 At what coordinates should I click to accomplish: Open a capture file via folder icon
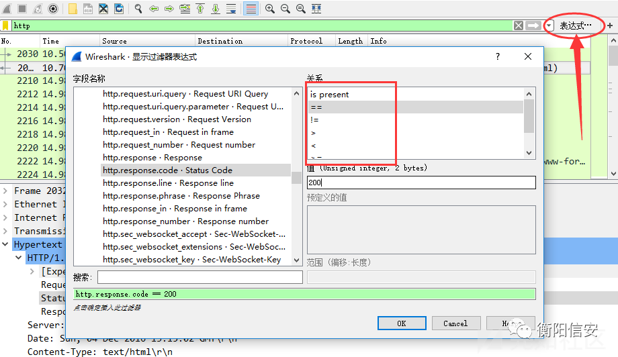point(73,9)
